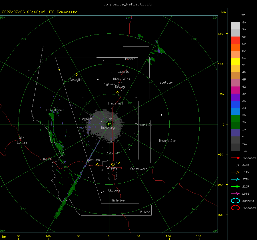
Task: Click the dBZ legend heading
Action: pyautogui.click(x=242, y=15)
